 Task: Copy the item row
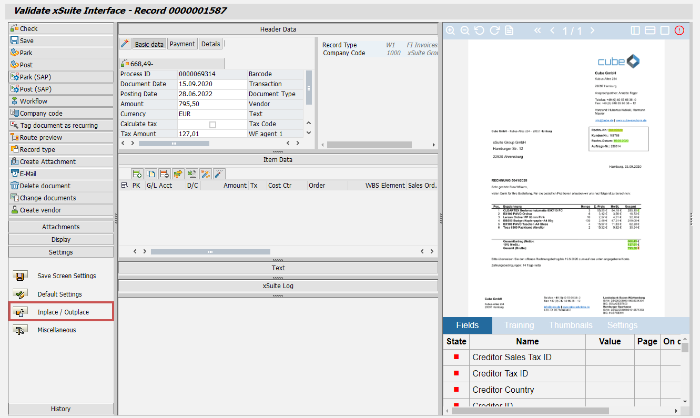coord(151,174)
